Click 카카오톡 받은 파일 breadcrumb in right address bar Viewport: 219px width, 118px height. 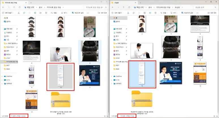click(x=163, y=7)
